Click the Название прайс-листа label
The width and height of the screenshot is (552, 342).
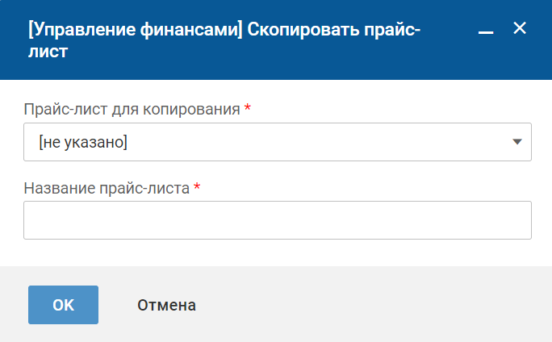click(107, 188)
